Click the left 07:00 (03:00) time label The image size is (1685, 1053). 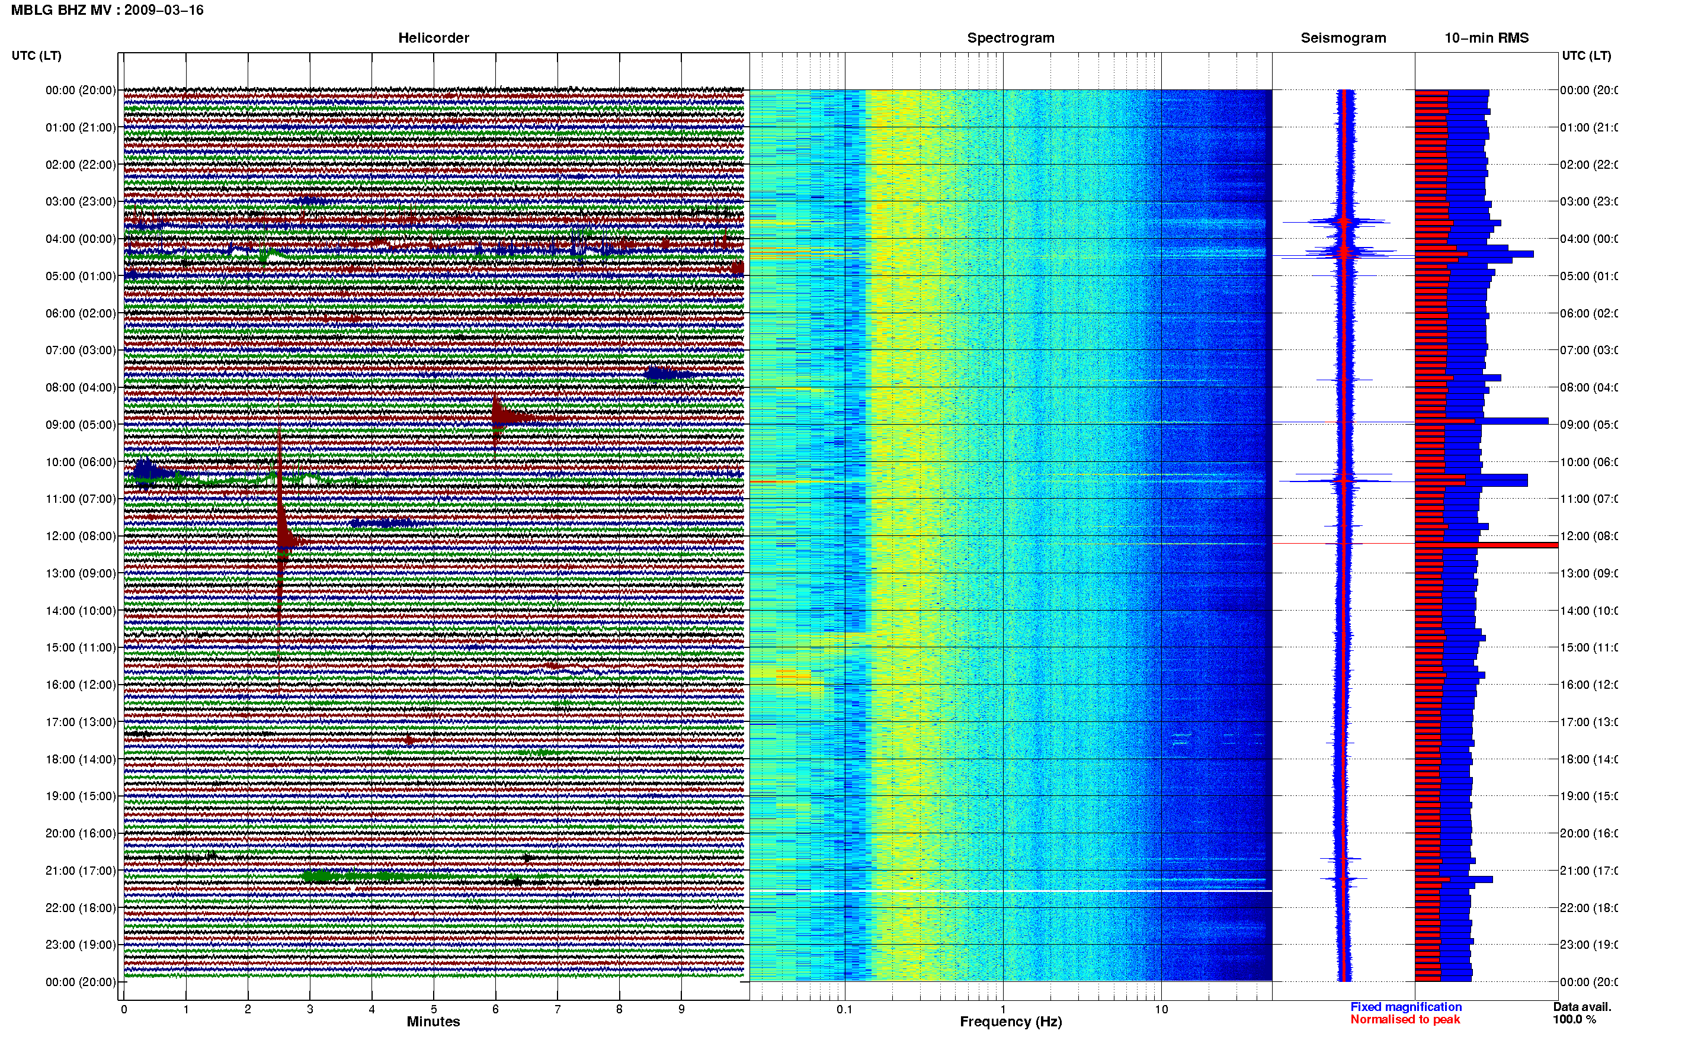[81, 350]
